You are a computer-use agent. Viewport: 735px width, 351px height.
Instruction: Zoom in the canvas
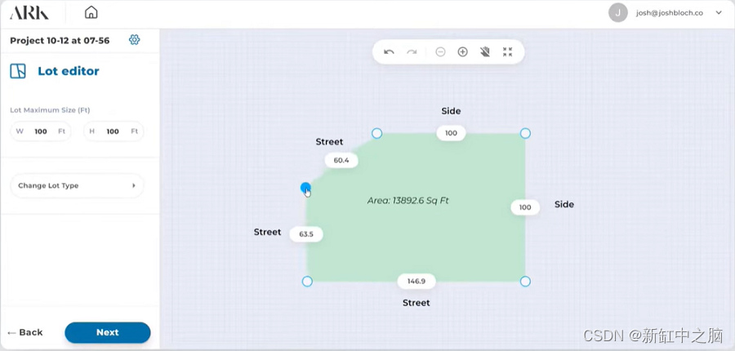tap(463, 52)
